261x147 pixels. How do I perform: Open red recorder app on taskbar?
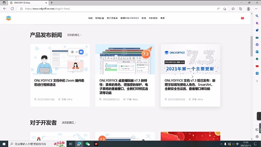coord(96,144)
